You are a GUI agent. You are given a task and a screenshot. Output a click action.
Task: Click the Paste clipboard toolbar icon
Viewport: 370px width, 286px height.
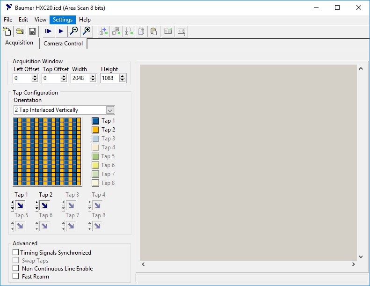154,31
